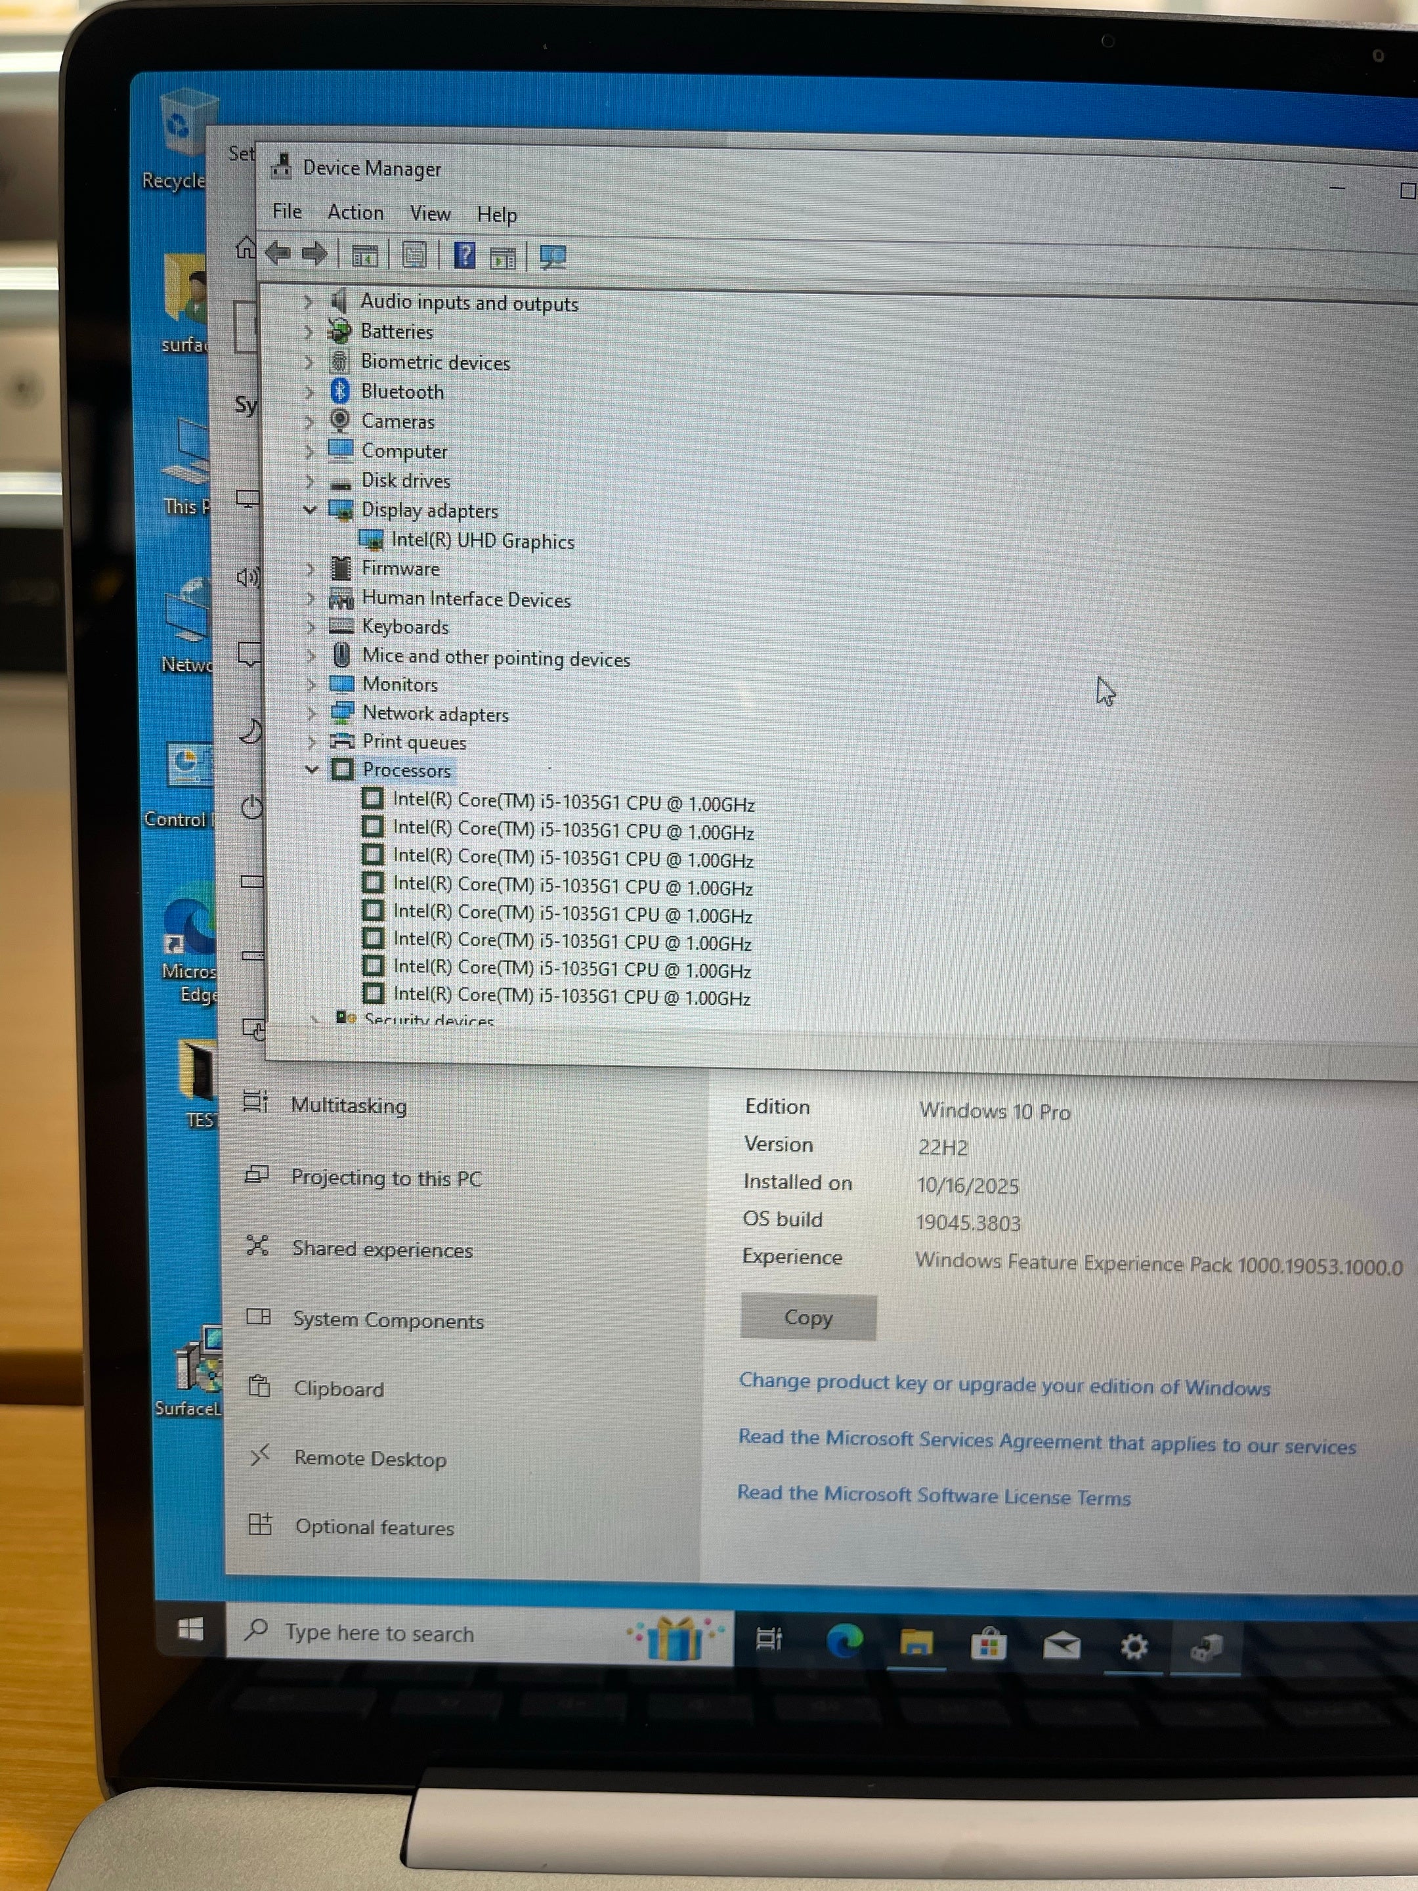Collapse the Display adapters node
This screenshot has width=1418, height=1891.
[309, 510]
